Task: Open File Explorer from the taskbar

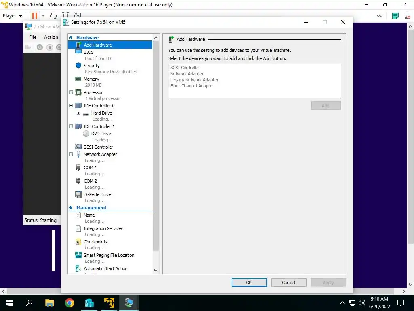Action: click(49, 303)
